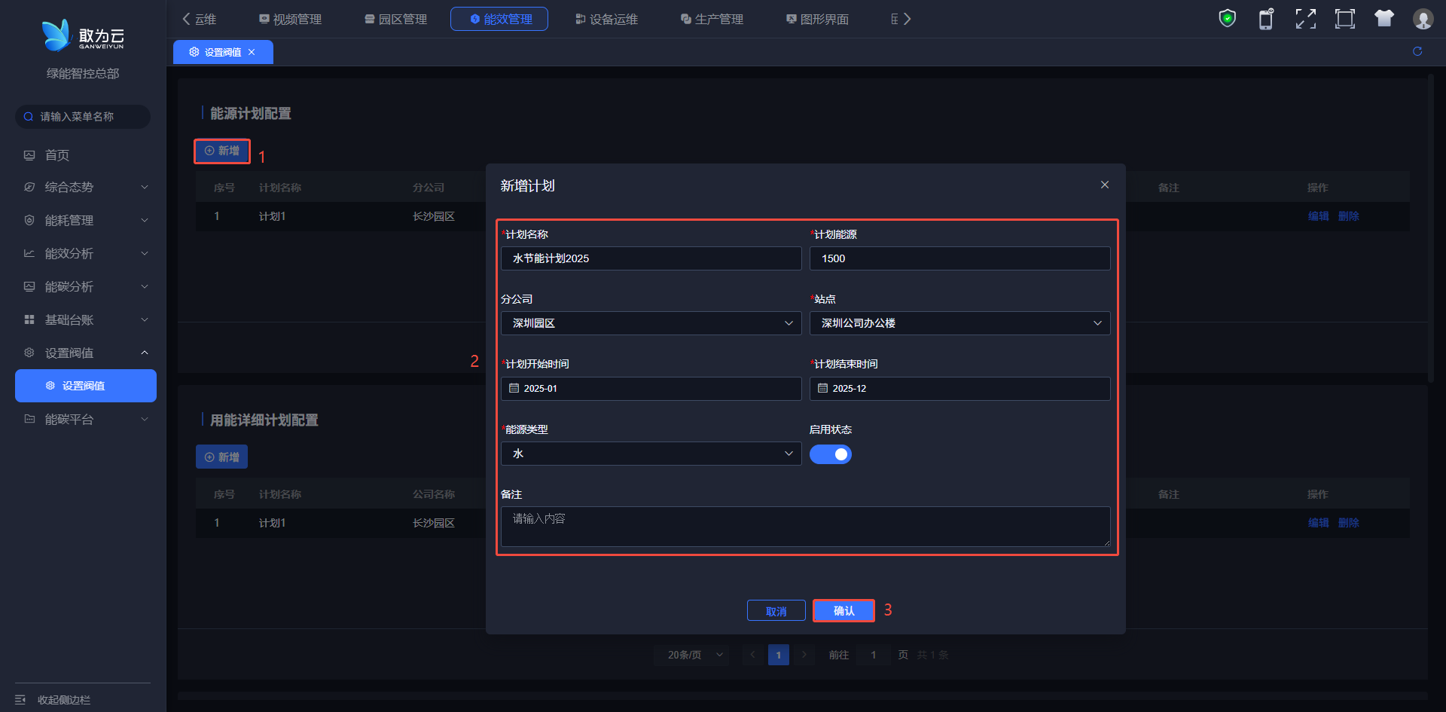Image resolution: width=1446 pixels, height=712 pixels.
Task: Expand the 能效分析 sidebar menu
Action: coord(86,253)
